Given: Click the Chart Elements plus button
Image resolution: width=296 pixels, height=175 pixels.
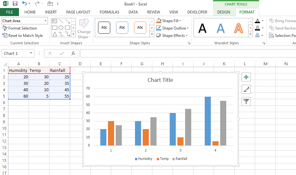Looking at the screenshot, I should point(246,77).
